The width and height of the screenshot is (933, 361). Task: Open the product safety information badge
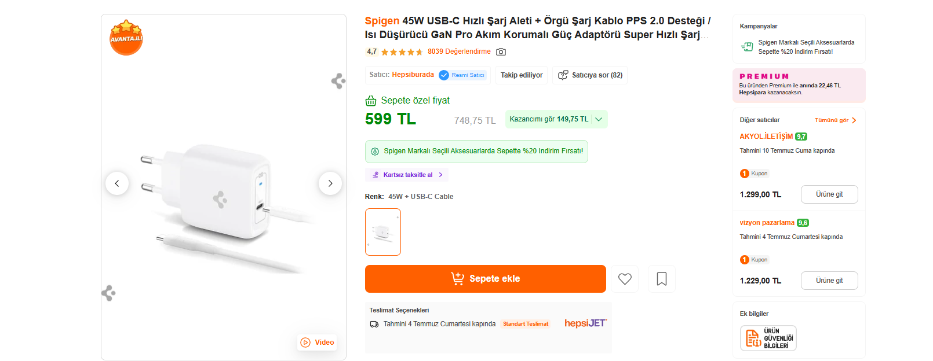768,338
